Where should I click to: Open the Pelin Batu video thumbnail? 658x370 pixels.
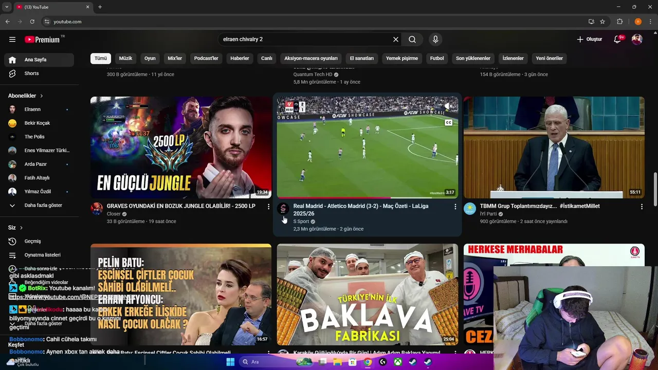pyautogui.click(x=181, y=294)
